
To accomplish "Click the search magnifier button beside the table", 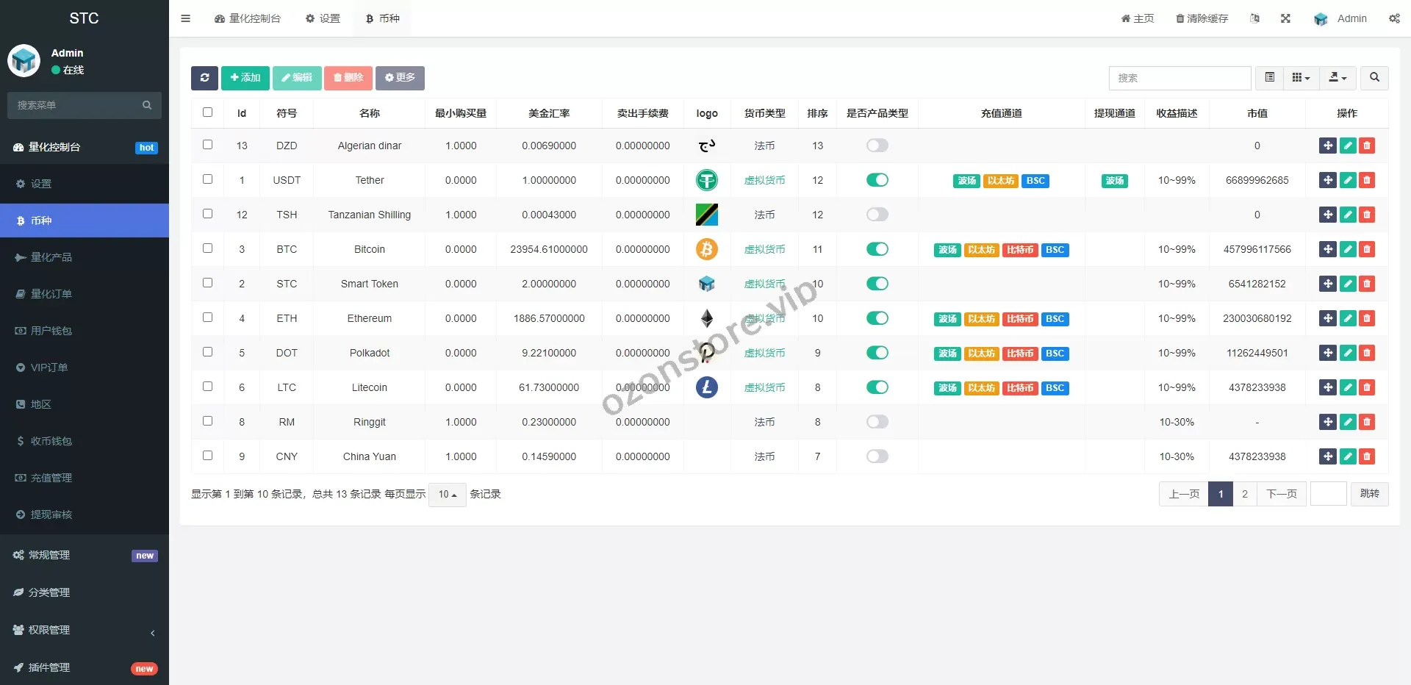I will 1374,78.
